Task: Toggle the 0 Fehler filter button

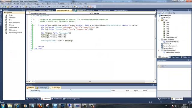Action: click(x=31, y=88)
